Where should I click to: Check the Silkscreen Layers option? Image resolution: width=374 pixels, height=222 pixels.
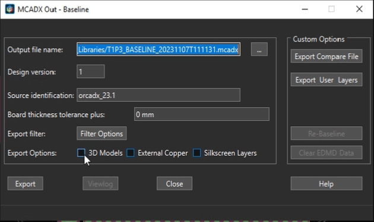[196, 153]
